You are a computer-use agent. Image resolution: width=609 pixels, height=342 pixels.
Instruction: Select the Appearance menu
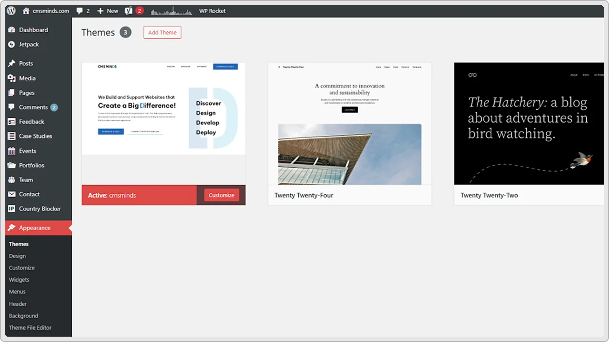coord(38,228)
